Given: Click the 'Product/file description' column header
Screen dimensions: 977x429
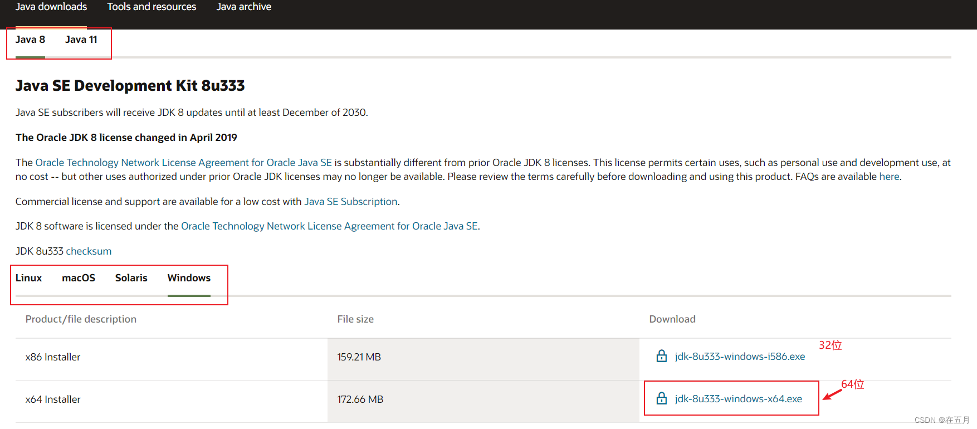Looking at the screenshot, I should click(x=81, y=319).
